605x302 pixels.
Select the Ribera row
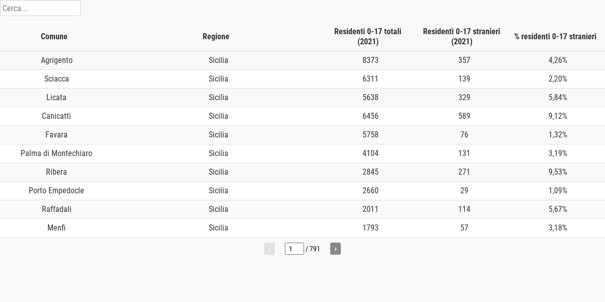tap(56, 172)
